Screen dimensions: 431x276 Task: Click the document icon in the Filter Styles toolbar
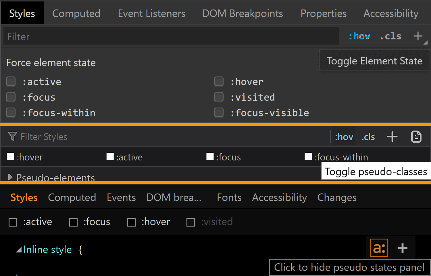point(416,137)
